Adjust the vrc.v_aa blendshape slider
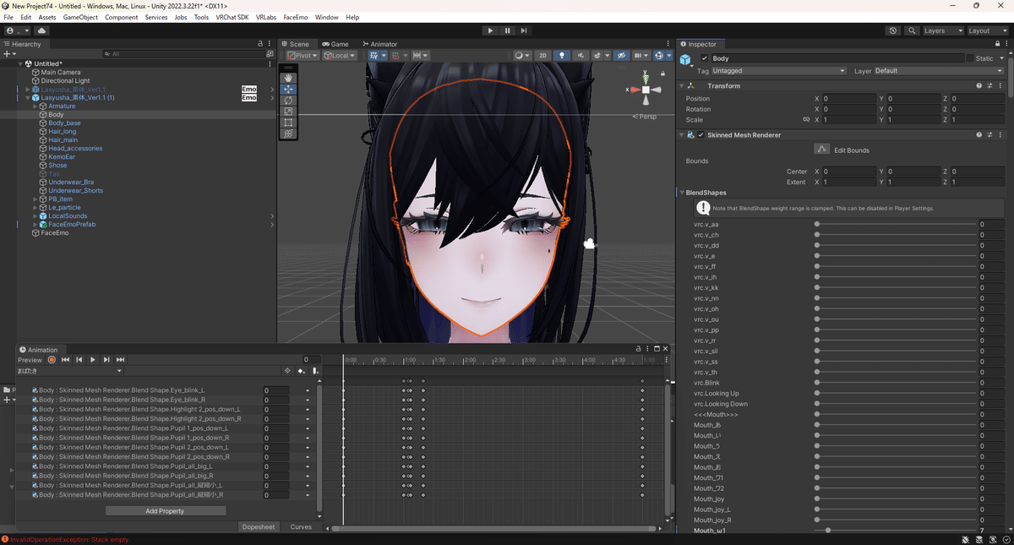The height and width of the screenshot is (545, 1014). (896, 225)
